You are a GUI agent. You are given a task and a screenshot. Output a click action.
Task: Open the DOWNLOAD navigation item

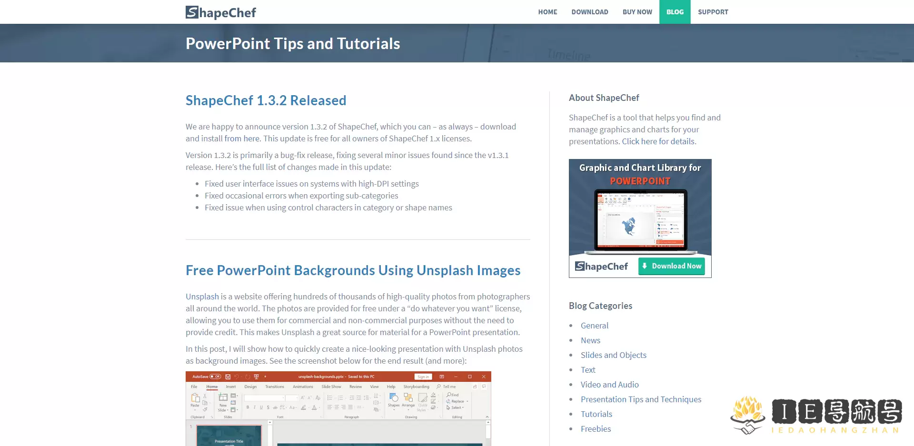[590, 12]
